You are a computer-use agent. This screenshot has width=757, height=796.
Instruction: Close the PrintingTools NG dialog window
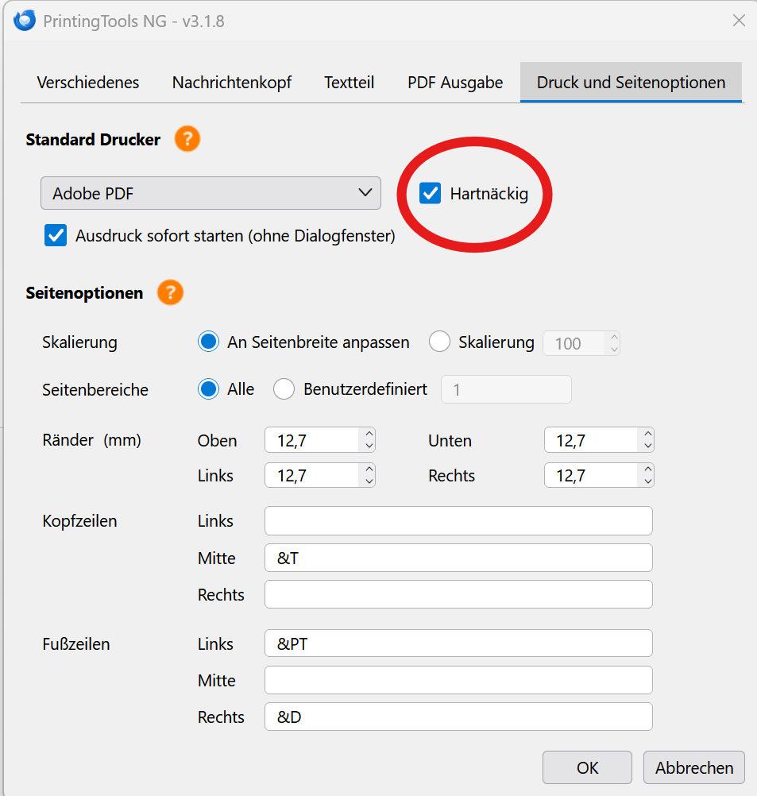click(738, 21)
